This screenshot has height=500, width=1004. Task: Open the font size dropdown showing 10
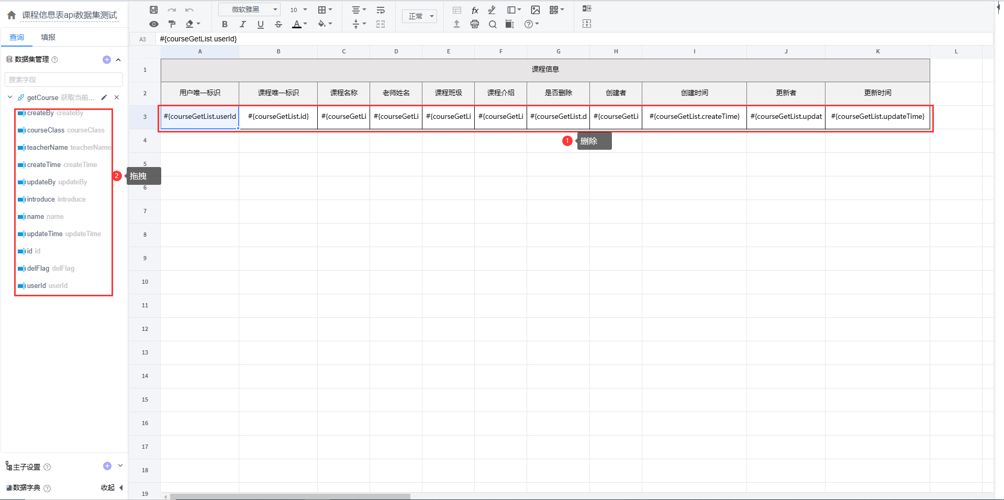(298, 10)
